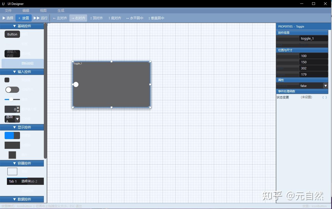Run the design with 运行
The width and height of the screenshot is (332, 209).
41,18
